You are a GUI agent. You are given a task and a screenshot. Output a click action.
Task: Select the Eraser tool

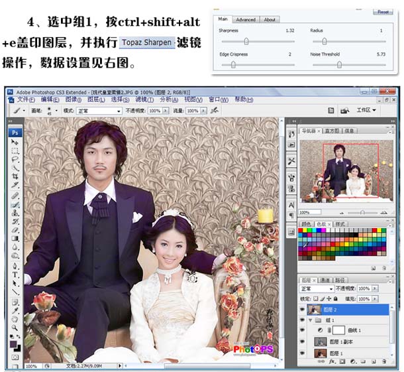pyautogui.click(x=15, y=230)
